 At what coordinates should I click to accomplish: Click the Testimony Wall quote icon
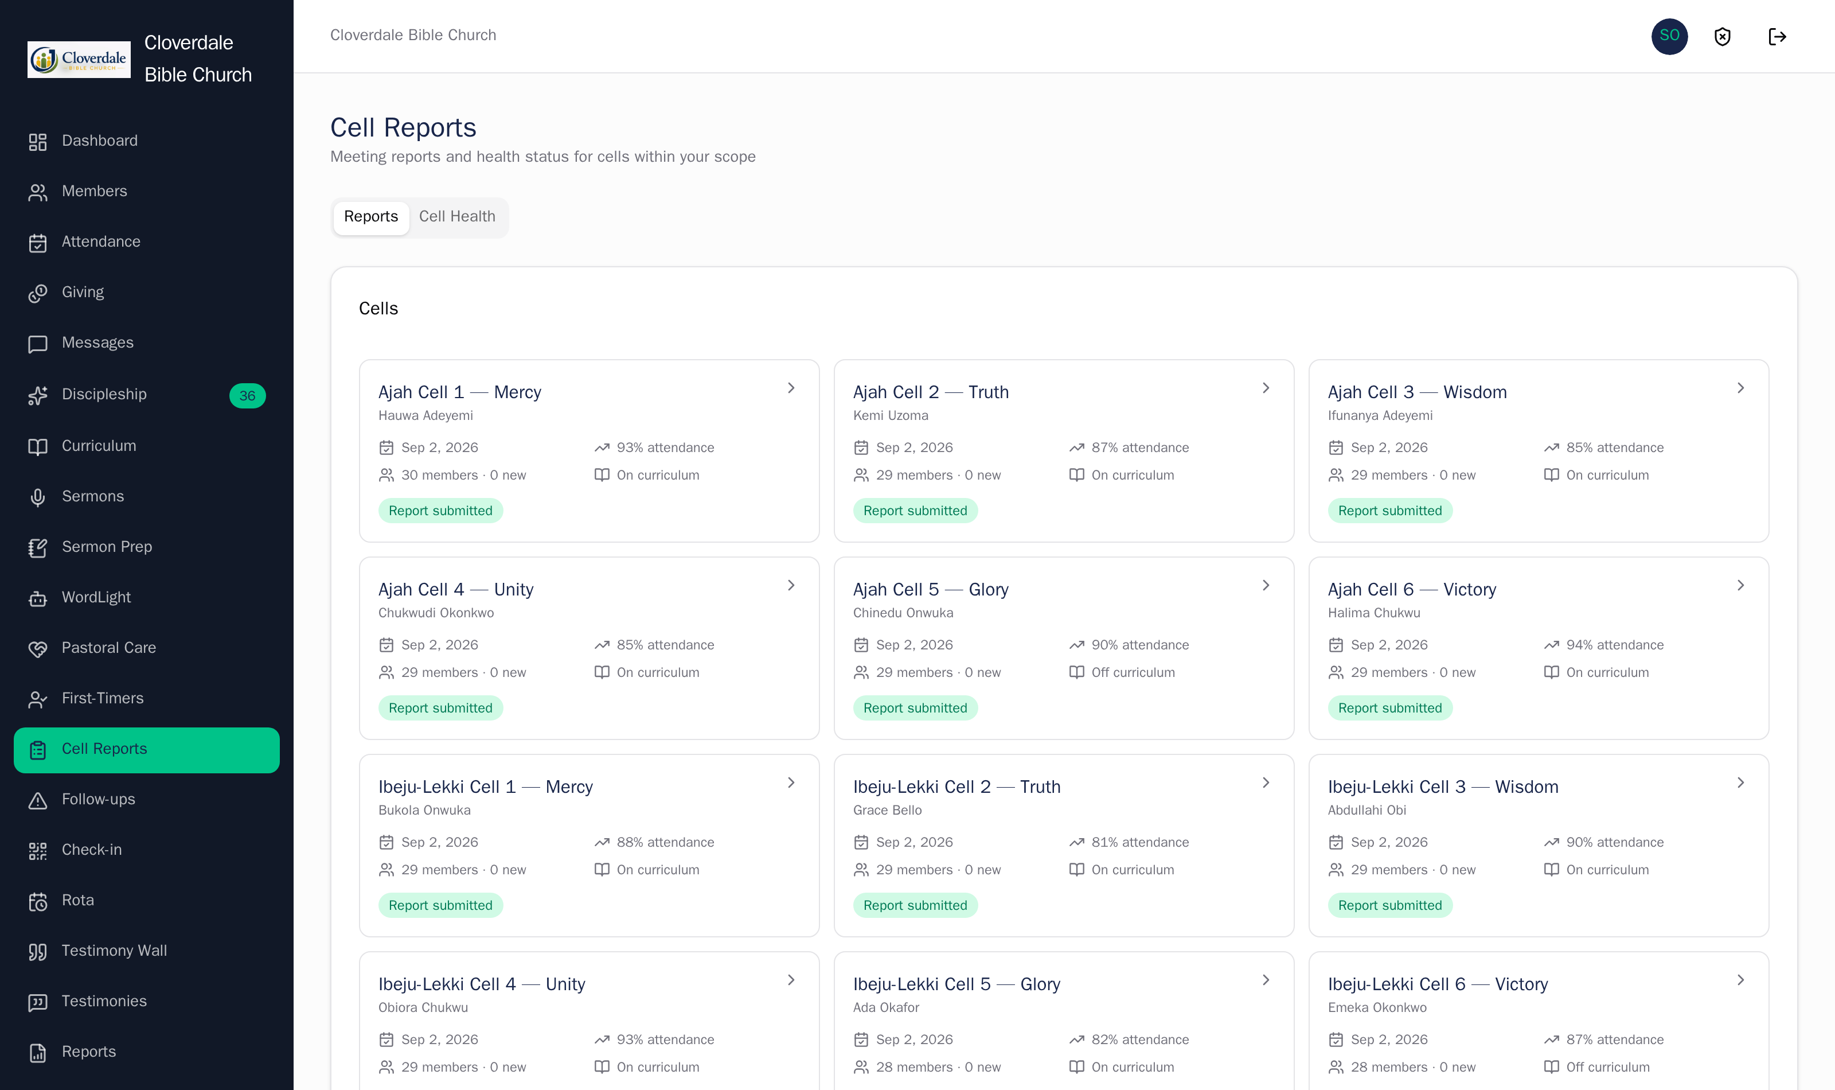(37, 952)
